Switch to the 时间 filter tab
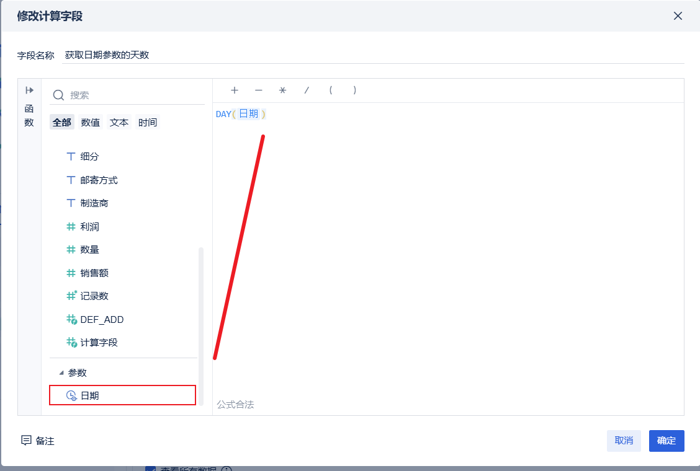Image resolution: width=700 pixels, height=471 pixels. click(x=147, y=122)
